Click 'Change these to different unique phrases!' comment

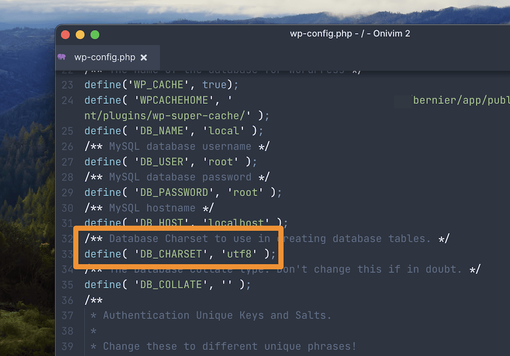[229, 346]
